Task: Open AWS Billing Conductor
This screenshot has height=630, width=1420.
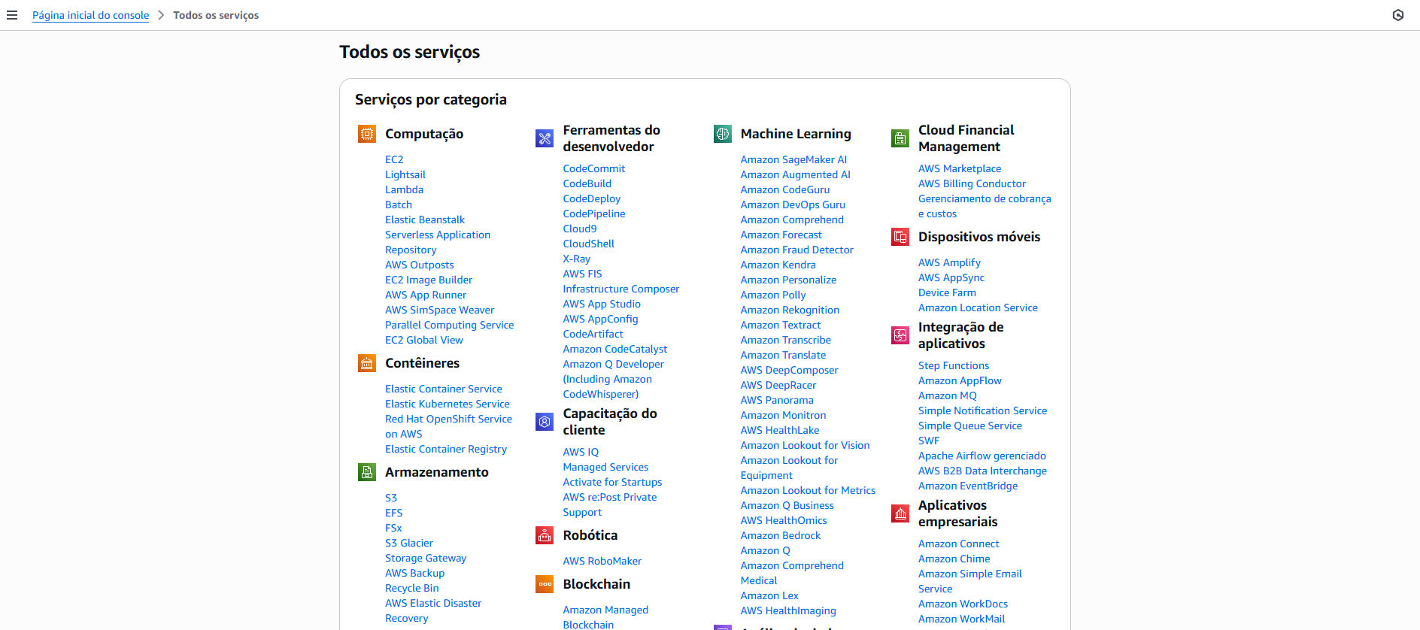Action: click(972, 183)
